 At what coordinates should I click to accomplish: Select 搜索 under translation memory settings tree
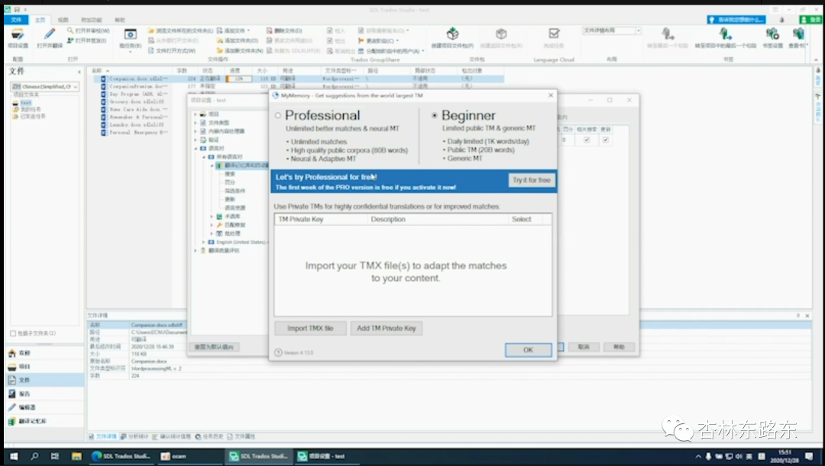pos(230,174)
